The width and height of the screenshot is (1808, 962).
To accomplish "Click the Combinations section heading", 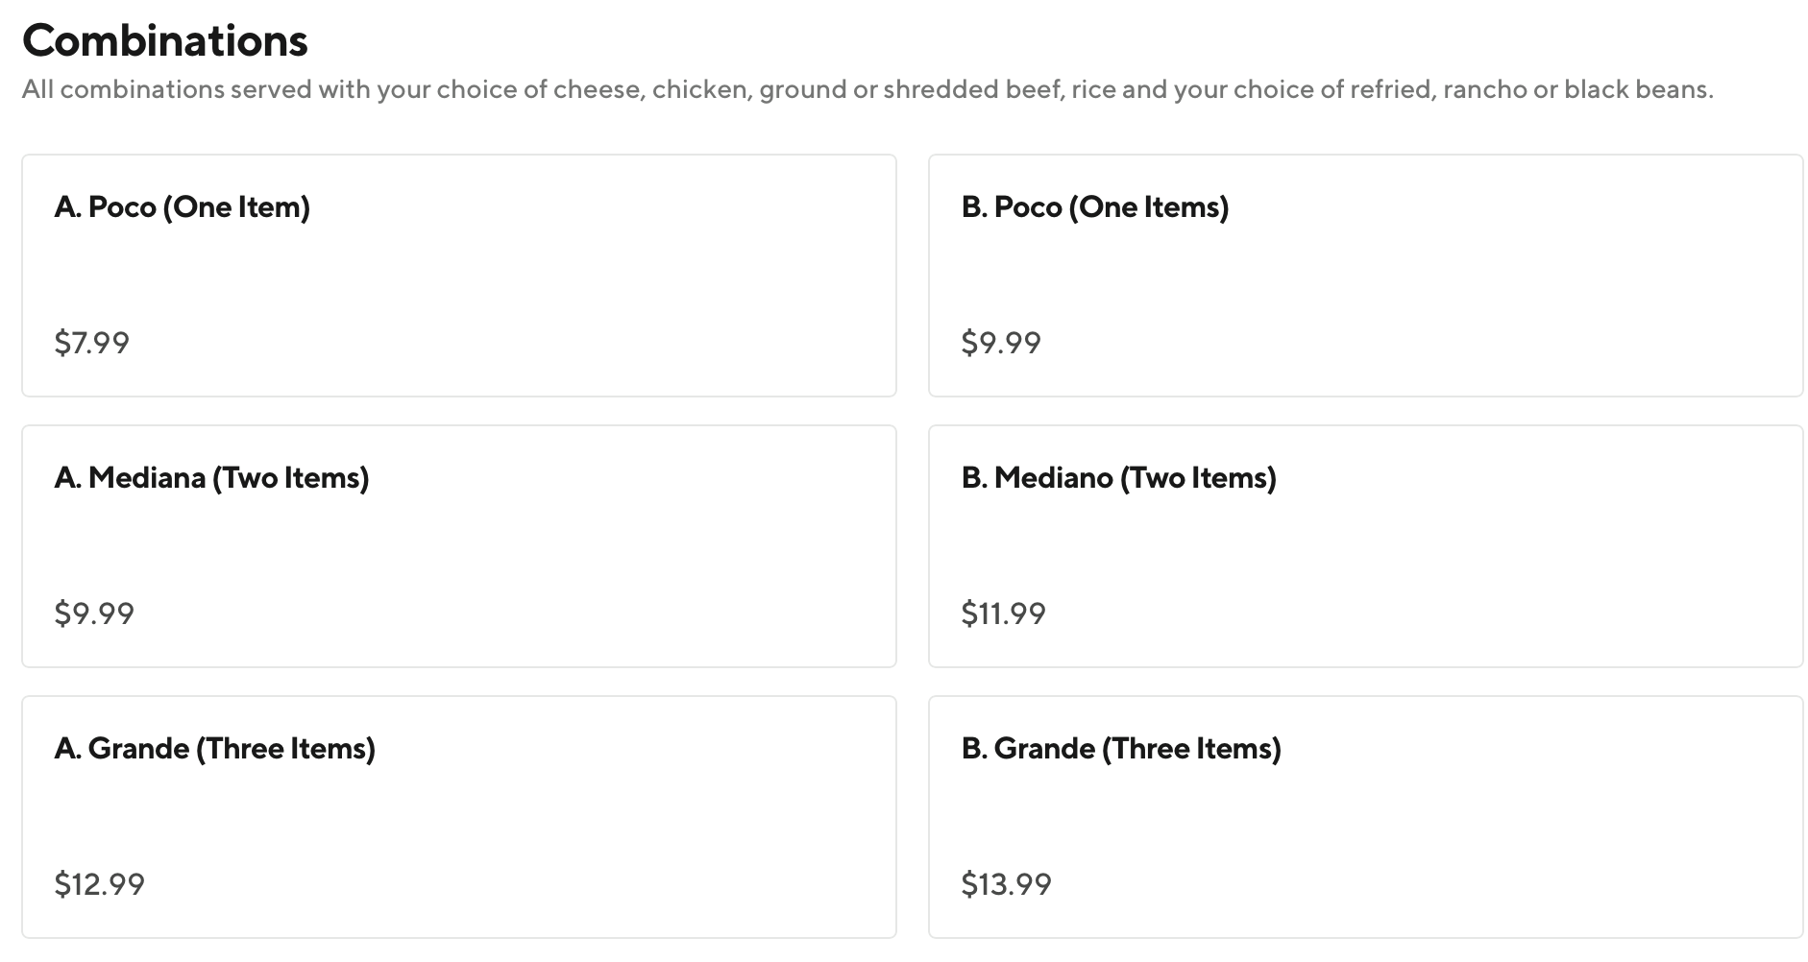I will click(x=165, y=40).
